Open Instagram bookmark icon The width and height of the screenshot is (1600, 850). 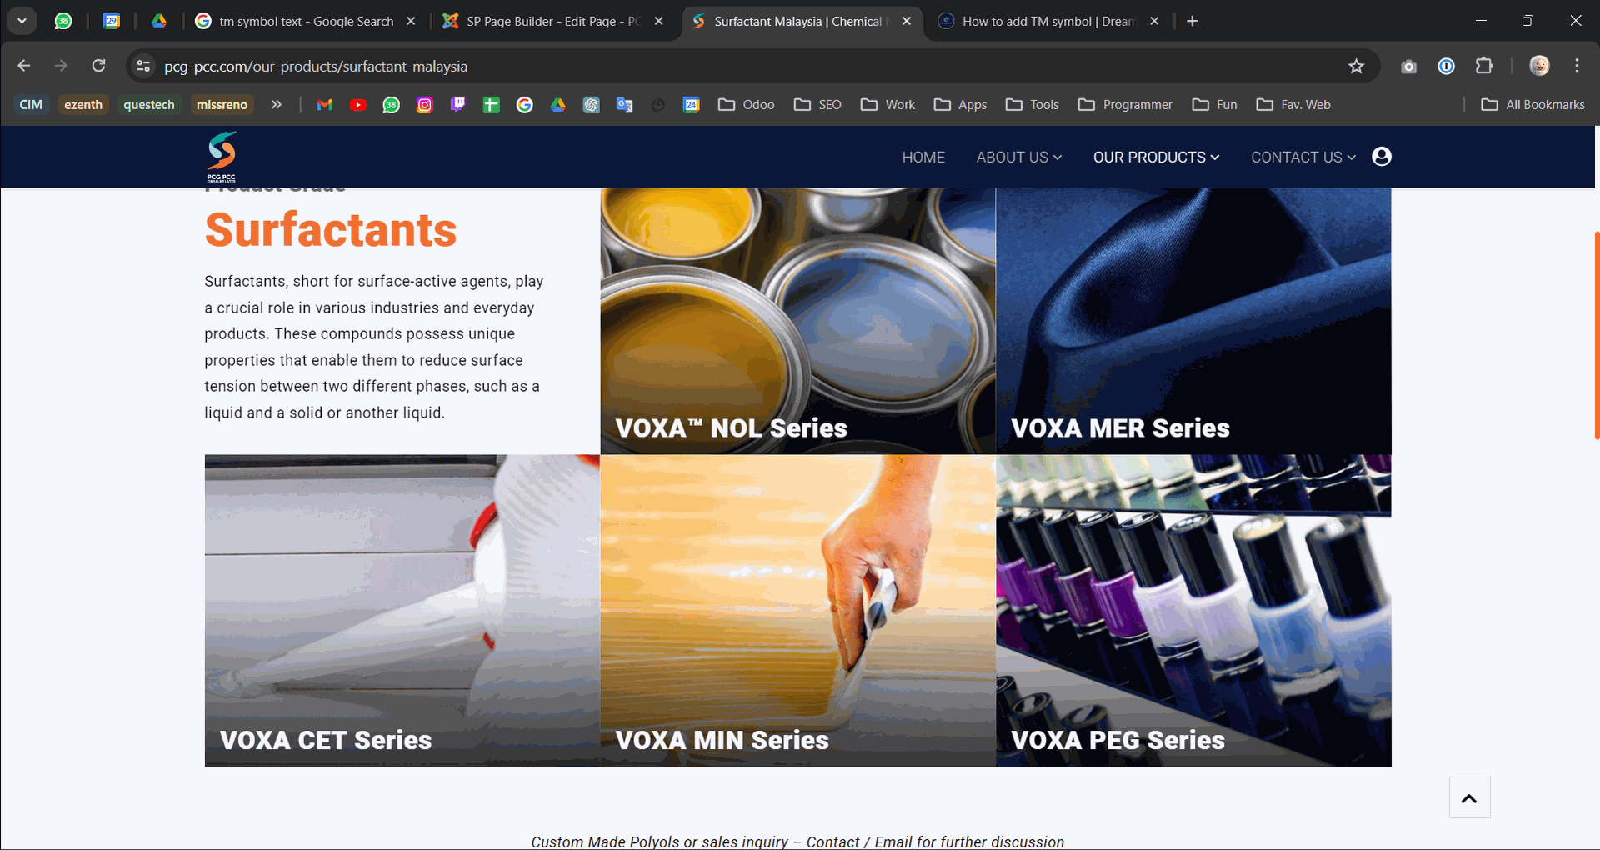click(425, 104)
